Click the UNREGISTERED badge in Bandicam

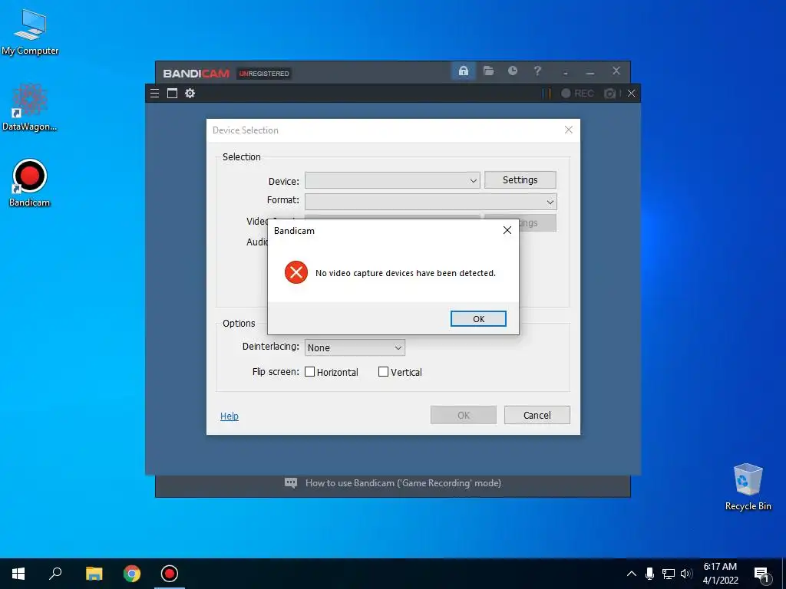[x=264, y=74]
